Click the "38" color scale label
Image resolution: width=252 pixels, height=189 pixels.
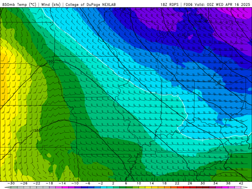tap(228, 183)
